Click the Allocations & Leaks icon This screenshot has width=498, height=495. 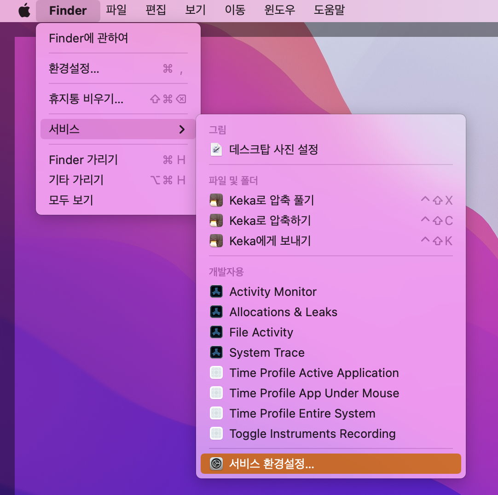point(216,312)
